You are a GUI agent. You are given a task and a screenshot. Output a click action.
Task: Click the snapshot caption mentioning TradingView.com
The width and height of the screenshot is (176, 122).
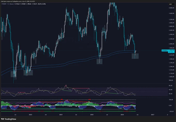pos(18,1)
